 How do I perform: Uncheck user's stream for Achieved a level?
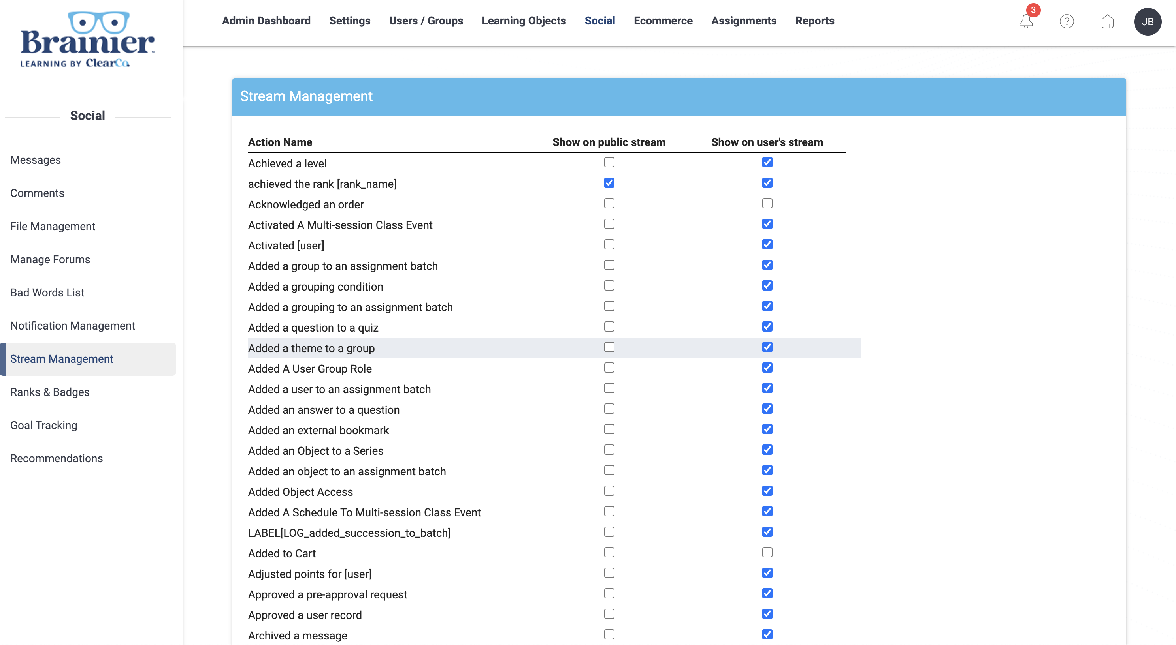click(x=767, y=162)
